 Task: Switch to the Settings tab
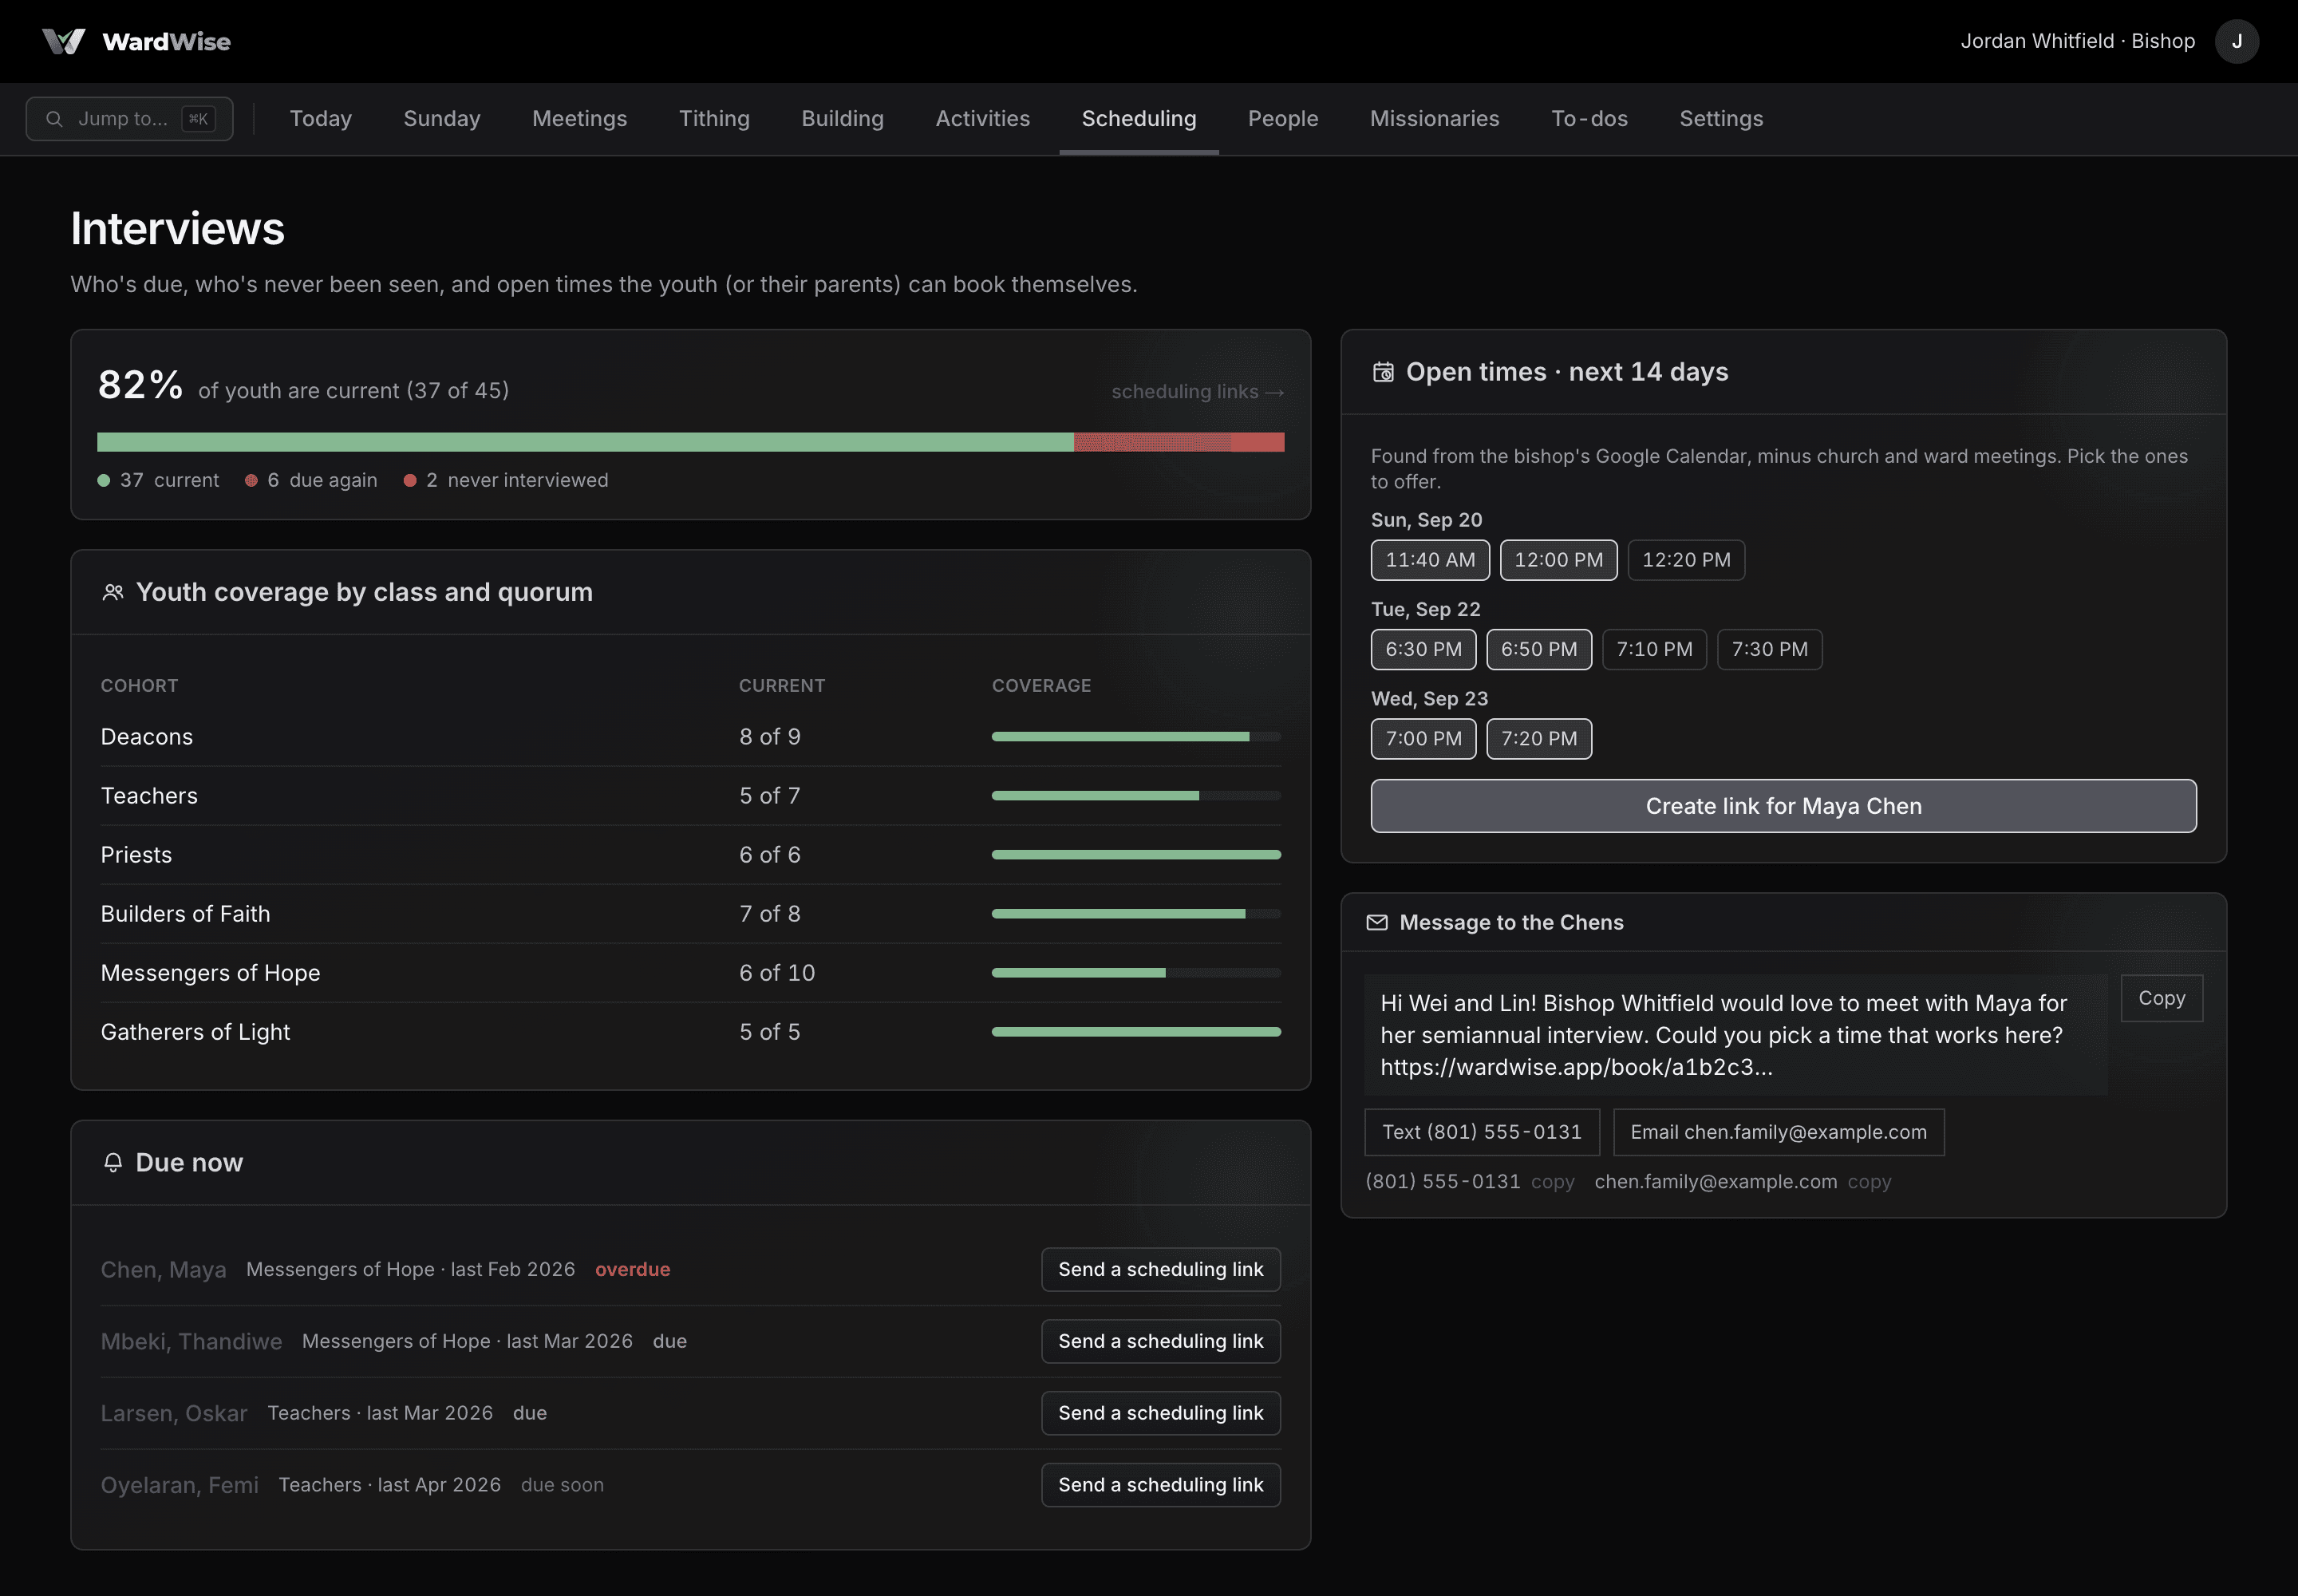[x=1721, y=119]
